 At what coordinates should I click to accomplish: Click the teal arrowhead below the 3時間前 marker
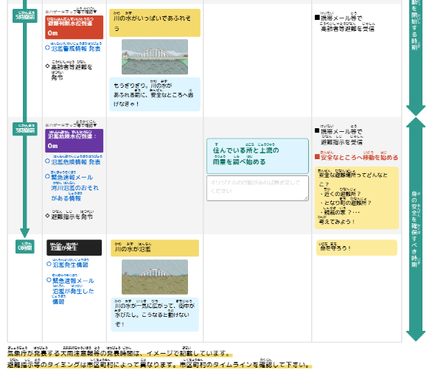[x=24, y=233]
